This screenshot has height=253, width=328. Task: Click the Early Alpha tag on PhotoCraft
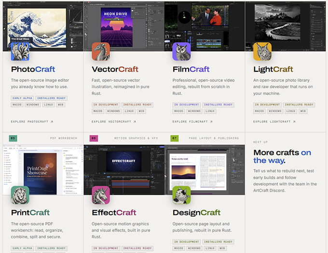(22, 98)
